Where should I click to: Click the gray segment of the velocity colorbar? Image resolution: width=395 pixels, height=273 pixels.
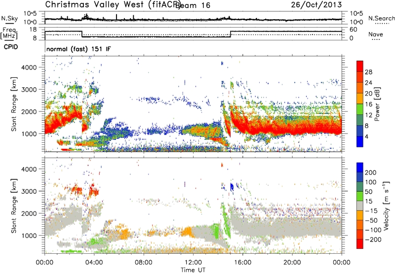tap(360, 205)
